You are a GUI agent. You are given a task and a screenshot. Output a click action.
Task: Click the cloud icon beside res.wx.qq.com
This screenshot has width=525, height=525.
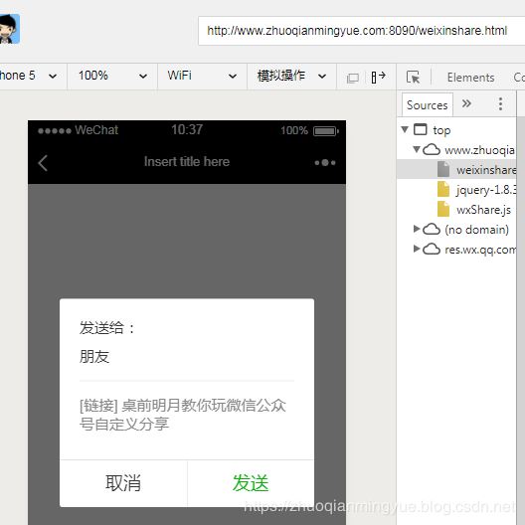[x=432, y=250]
